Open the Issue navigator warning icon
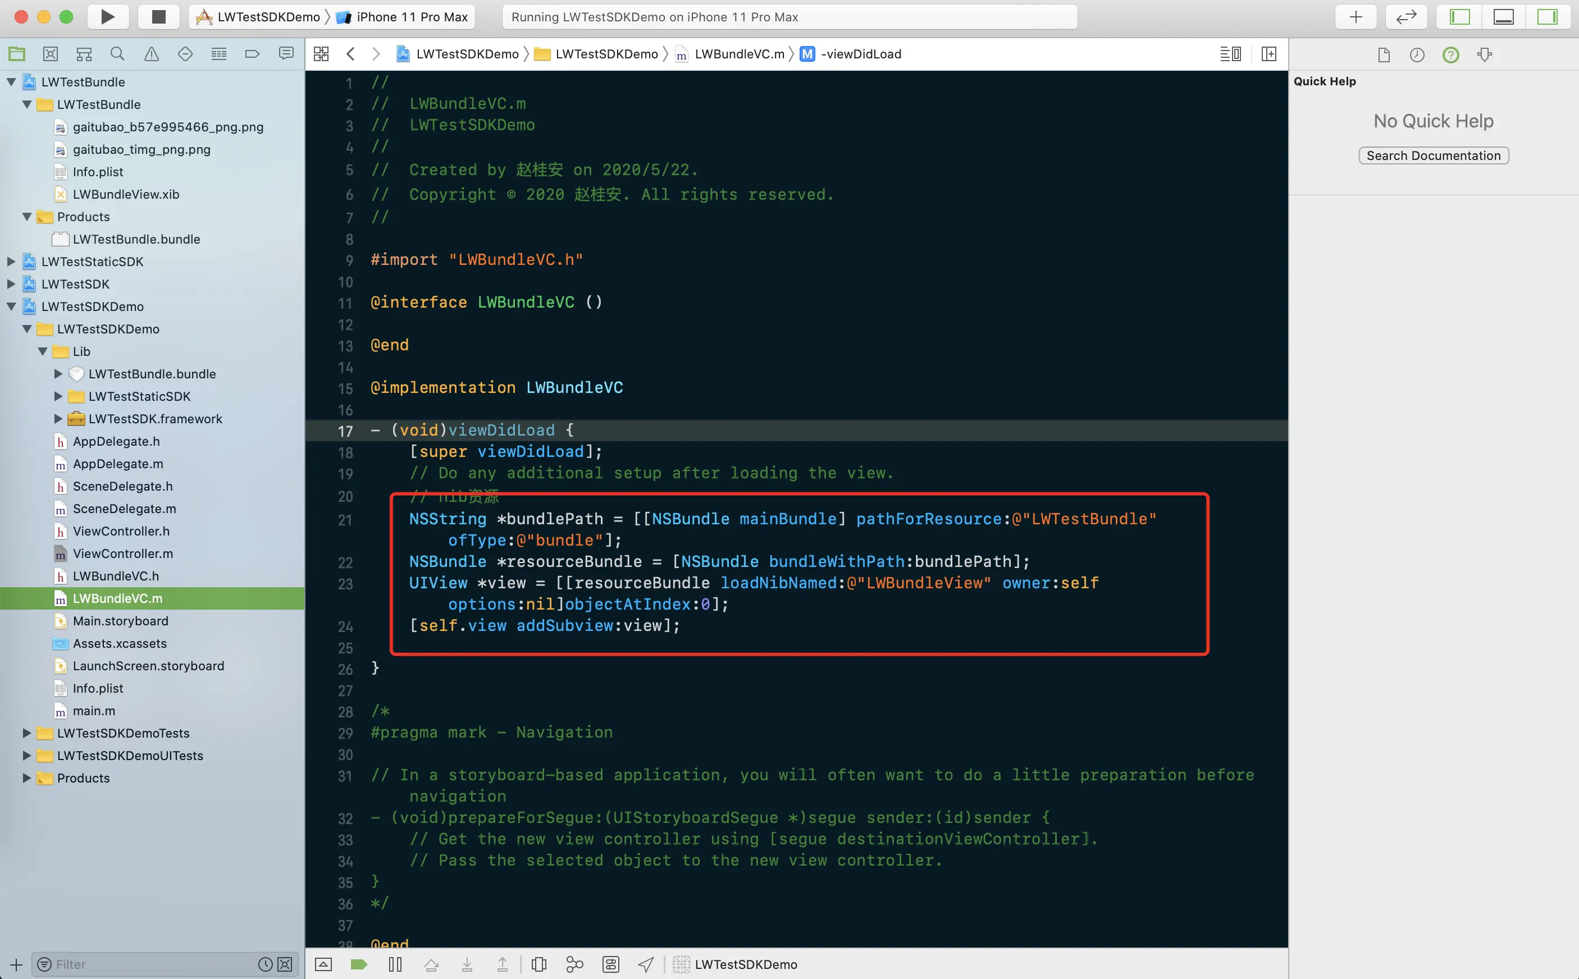Image resolution: width=1579 pixels, height=979 pixels. [x=151, y=54]
